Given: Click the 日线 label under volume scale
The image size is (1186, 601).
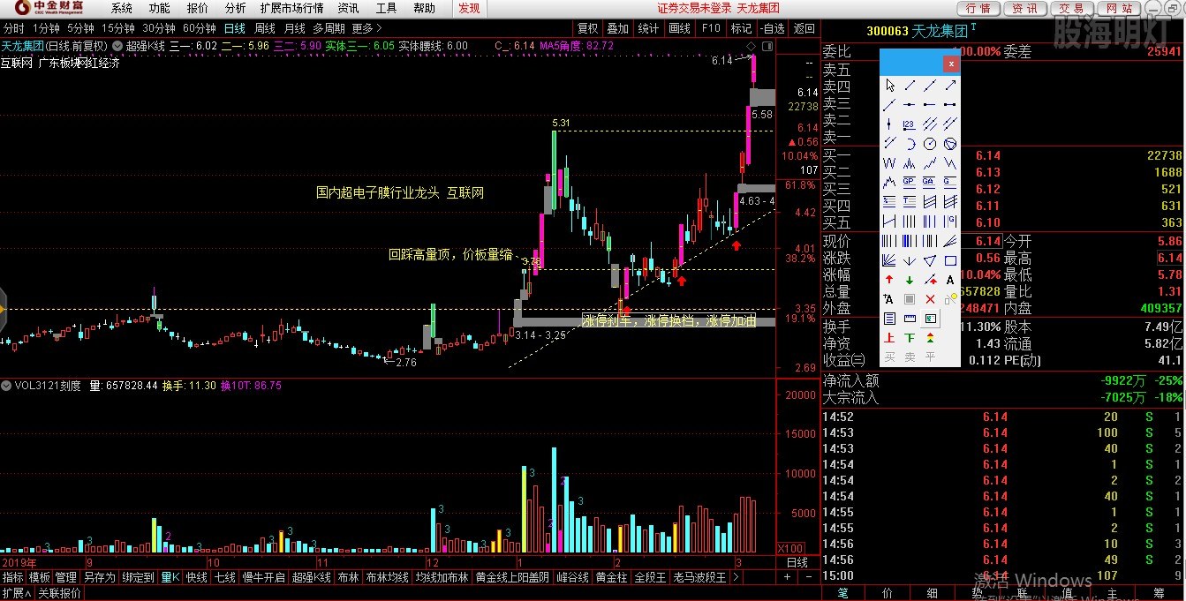Looking at the screenshot, I should pos(797,562).
